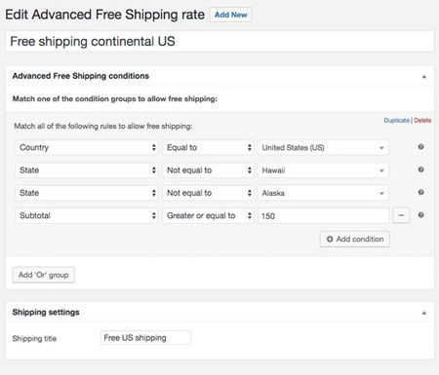The height and width of the screenshot is (375, 439).
Task: Click the Duplicate link
Action: click(x=397, y=121)
